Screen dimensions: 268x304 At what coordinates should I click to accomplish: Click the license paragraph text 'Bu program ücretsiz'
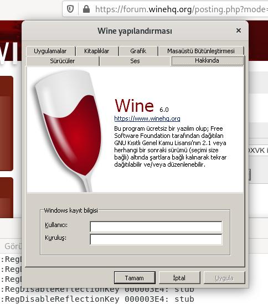pyautogui.click(x=170, y=147)
